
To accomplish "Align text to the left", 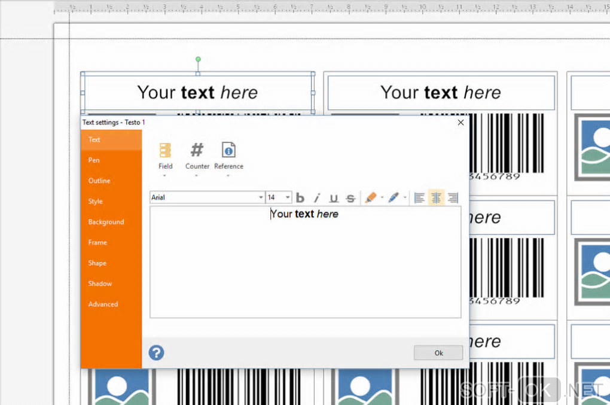I will 419,198.
